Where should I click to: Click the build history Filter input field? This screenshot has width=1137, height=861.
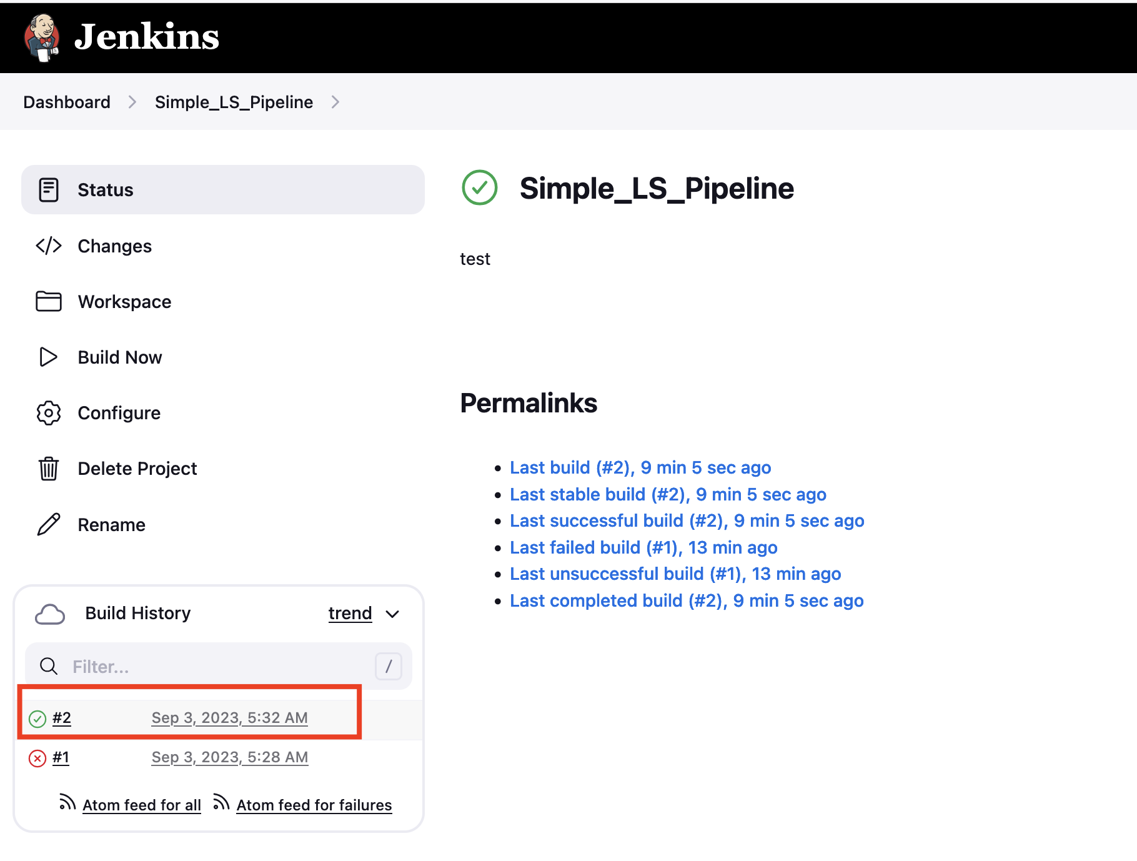pos(219,667)
